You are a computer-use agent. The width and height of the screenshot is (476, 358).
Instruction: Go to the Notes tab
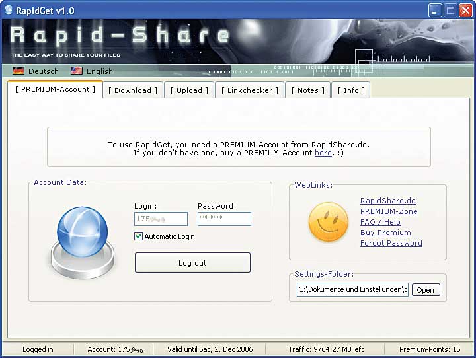tap(308, 90)
